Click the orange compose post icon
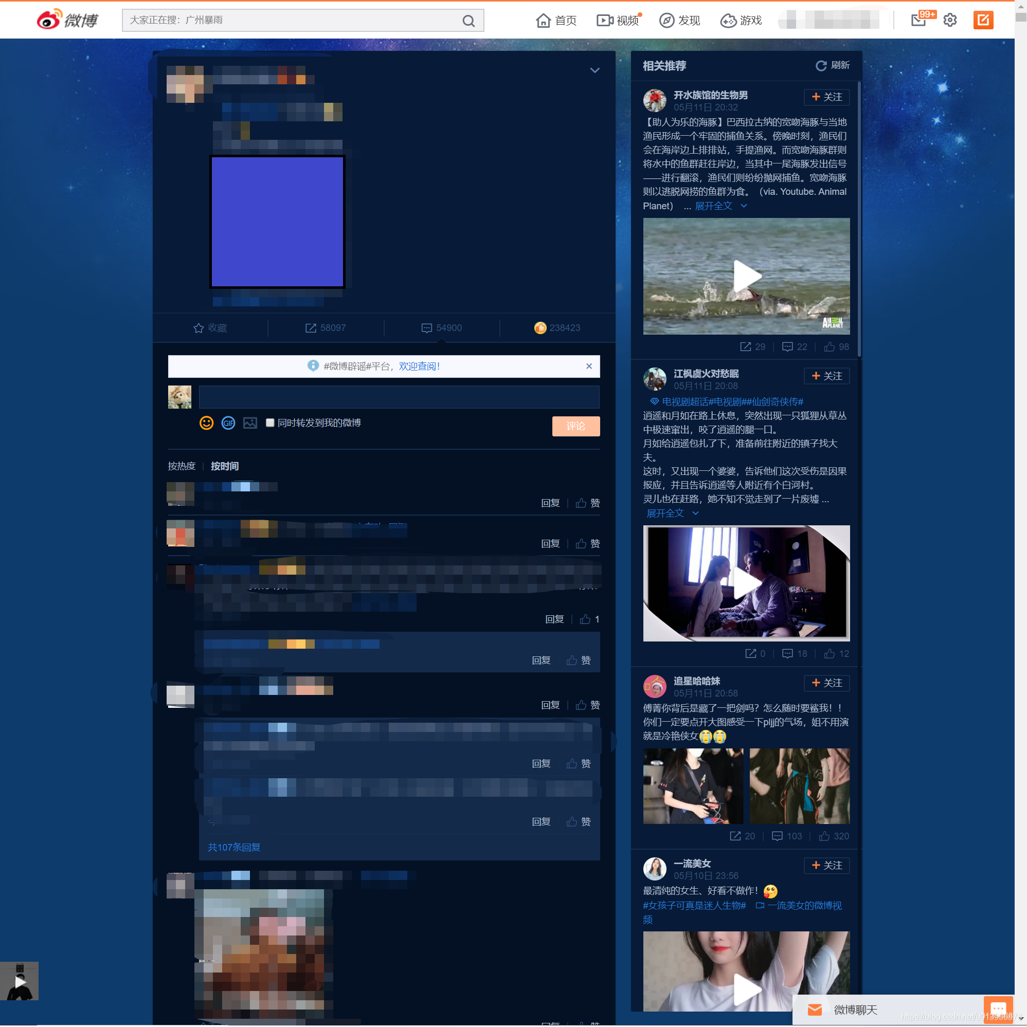 983,20
